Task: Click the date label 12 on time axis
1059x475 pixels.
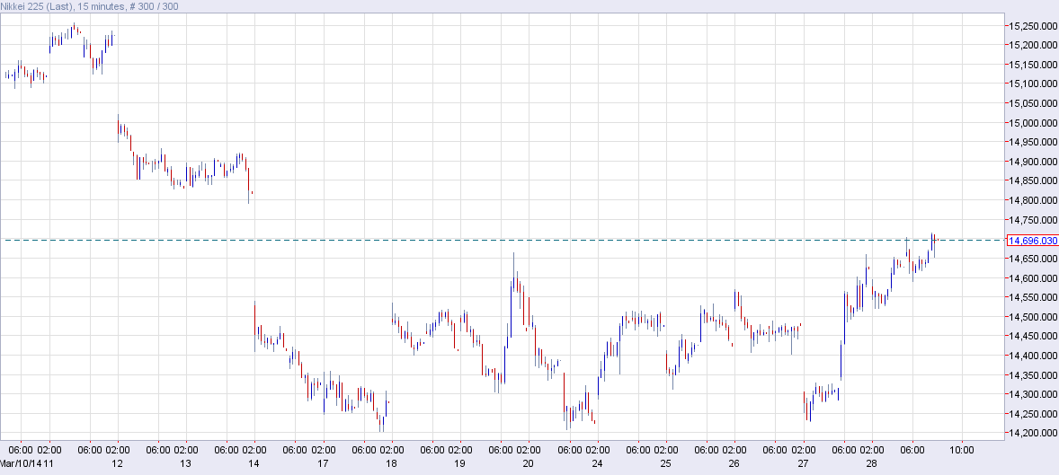Action: (118, 463)
